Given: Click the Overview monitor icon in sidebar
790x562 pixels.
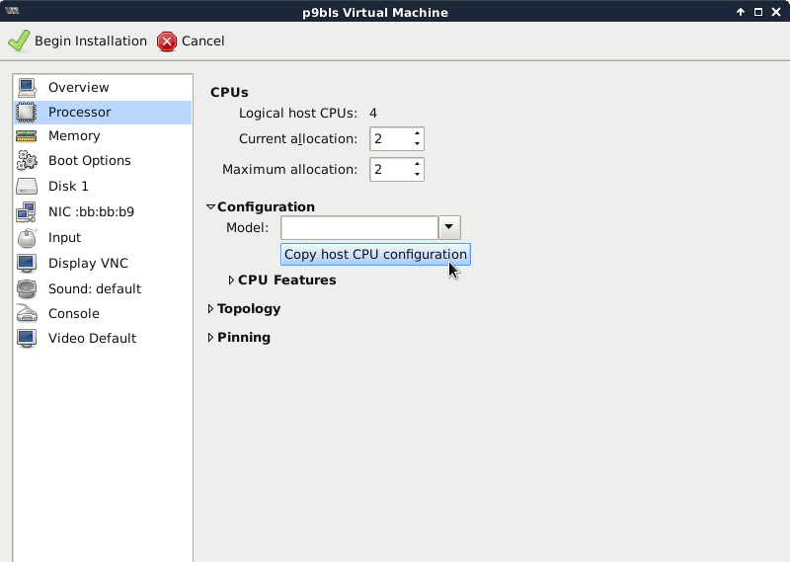Looking at the screenshot, I should click(x=27, y=88).
